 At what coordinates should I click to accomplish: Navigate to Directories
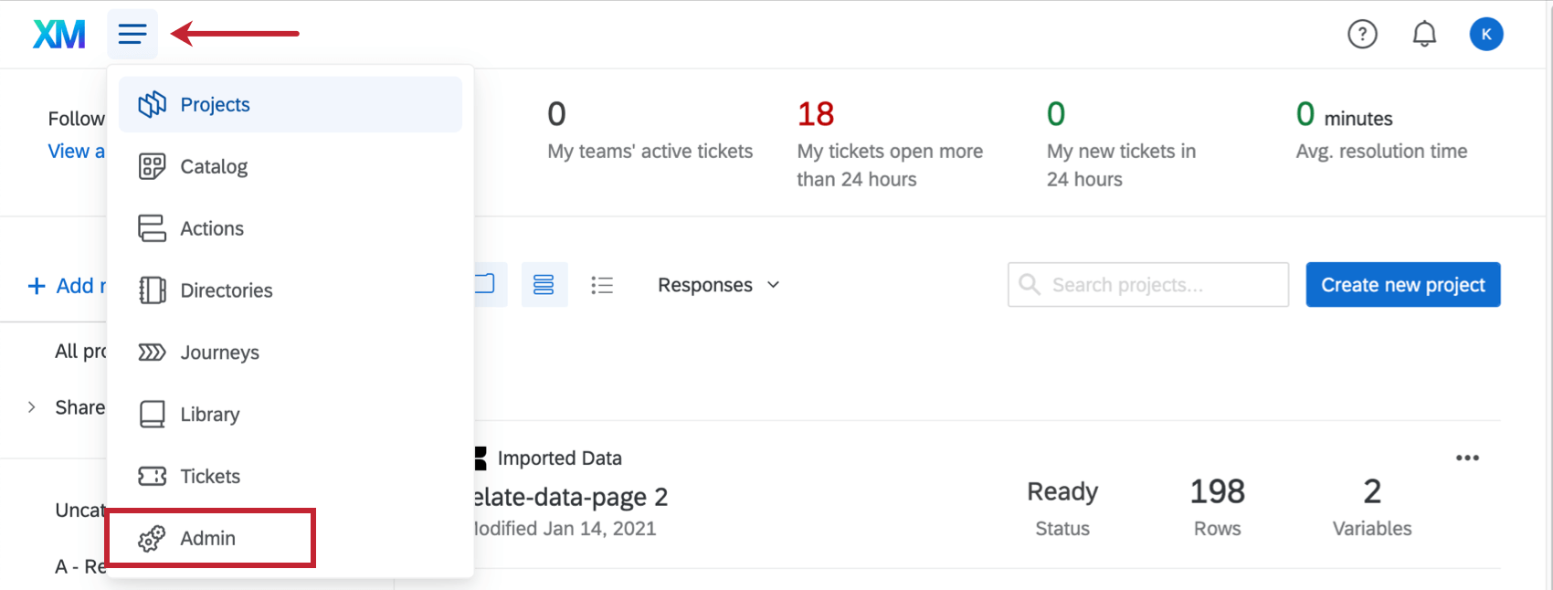pos(226,290)
